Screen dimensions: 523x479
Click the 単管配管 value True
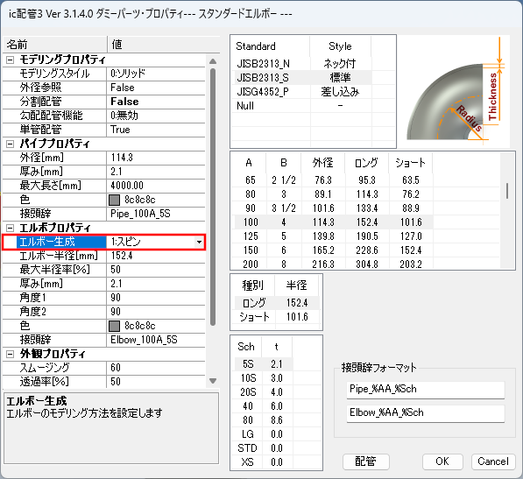pyautogui.click(x=156, y=130)
